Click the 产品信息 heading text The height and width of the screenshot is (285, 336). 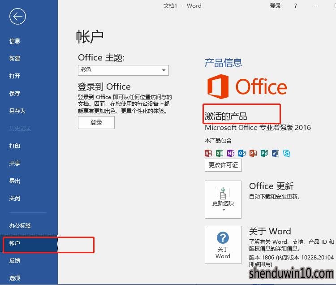(223, 63)
